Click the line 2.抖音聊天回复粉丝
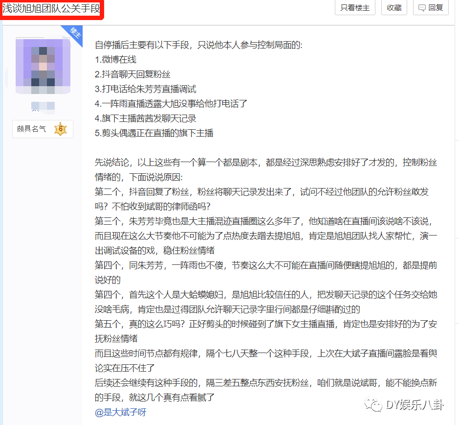This screenshot has width=459, height=425. point(132,74)
